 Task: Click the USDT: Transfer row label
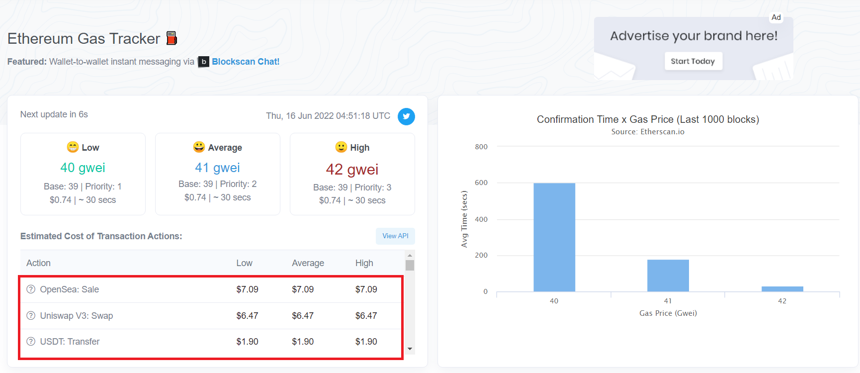point(70,342)
